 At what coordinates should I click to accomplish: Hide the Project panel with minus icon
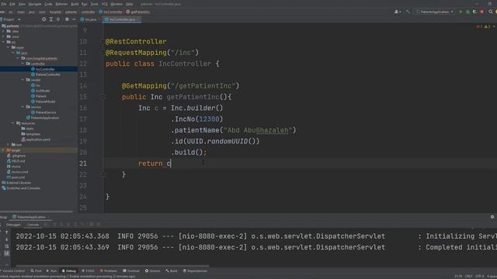74,19
